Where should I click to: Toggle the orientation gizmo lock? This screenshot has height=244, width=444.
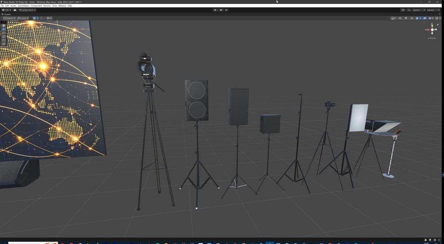(438, 24)
